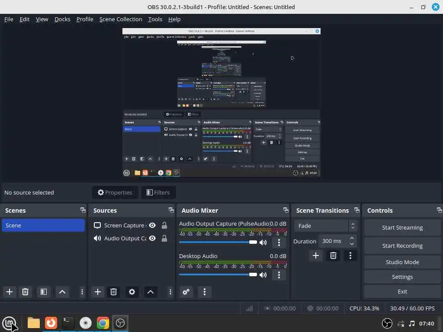The height and width of the screenshot is (332, 443).
Task: Open the Help menu
Action: pyautogui.click(x=174, y=19)
